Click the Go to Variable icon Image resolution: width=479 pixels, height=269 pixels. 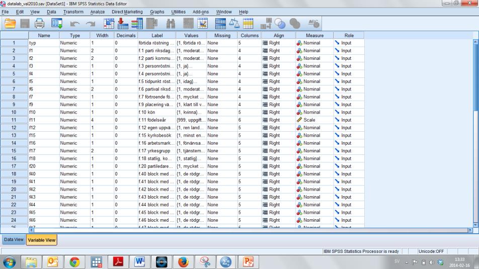click(123, 24)
